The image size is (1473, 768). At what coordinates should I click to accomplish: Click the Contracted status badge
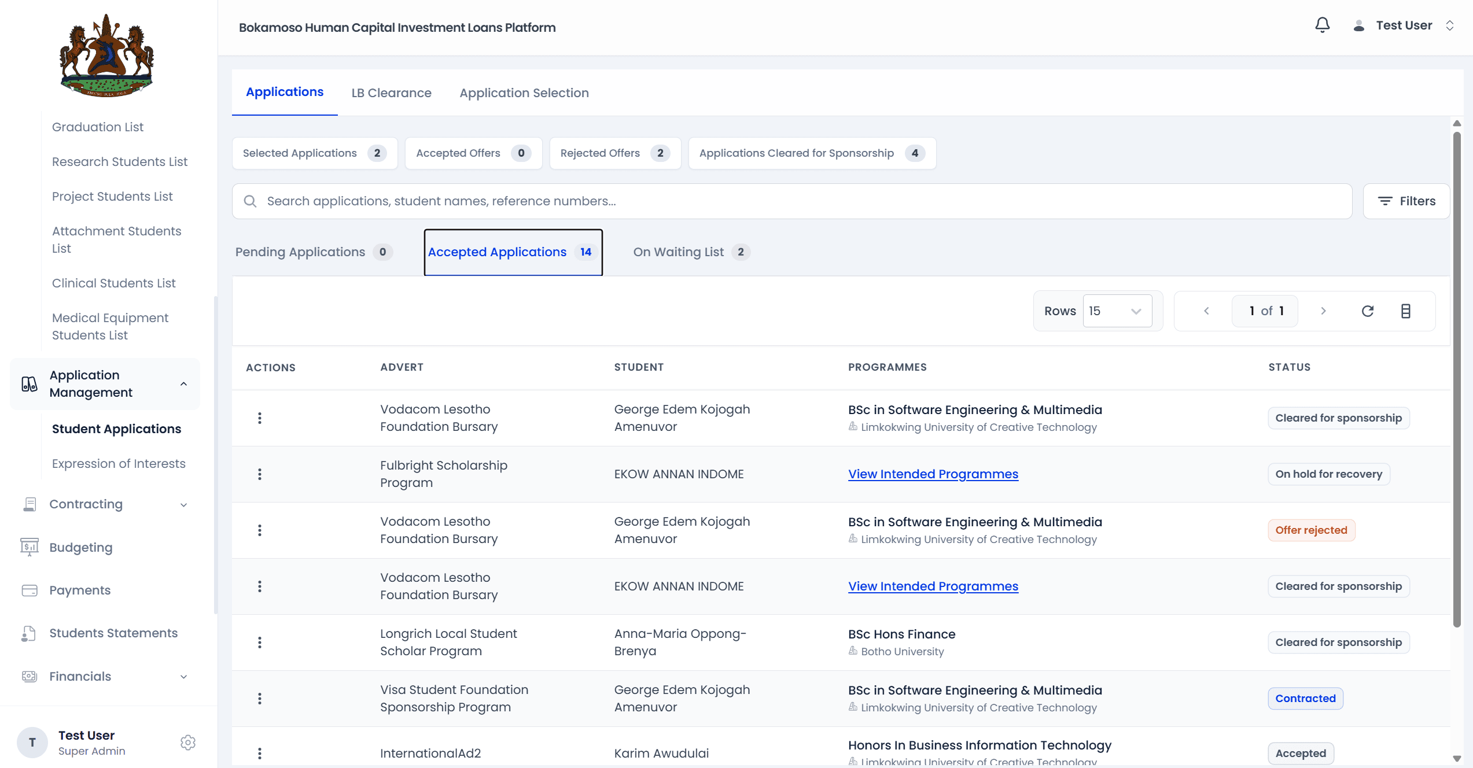(1305, 699)
